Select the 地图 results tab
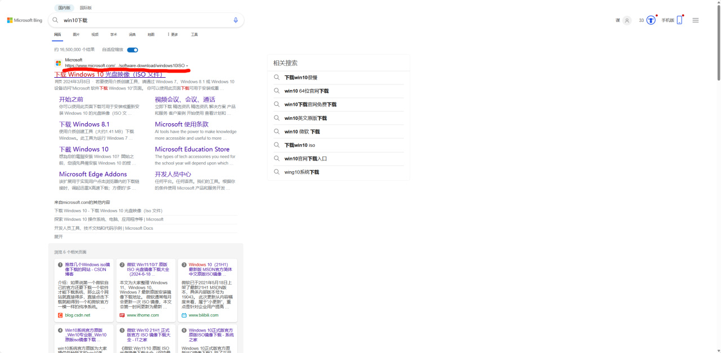 click(x=151, y=34)
